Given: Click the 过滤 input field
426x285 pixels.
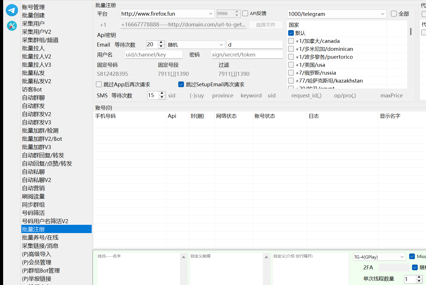Looking at the screenshot, I should (x=247, y=74).
